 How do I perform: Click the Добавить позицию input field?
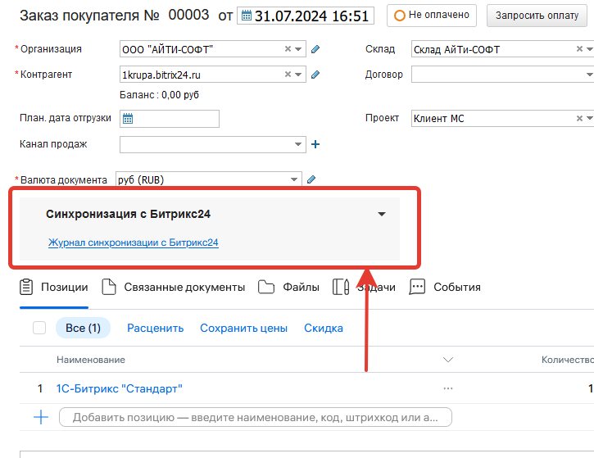tap(255, 417)
